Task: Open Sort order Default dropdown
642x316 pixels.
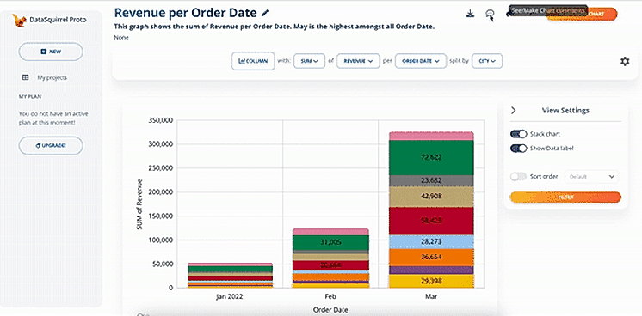Action: click(591, 177)
